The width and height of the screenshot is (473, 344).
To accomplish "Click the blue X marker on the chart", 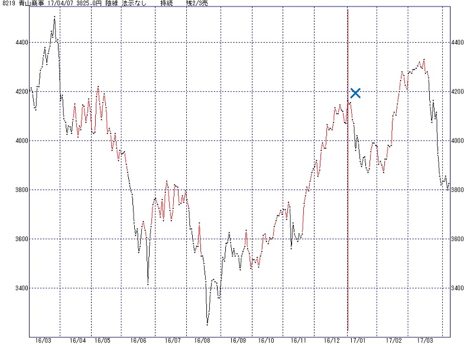I will pyautogui.click(x=355, y=92).
